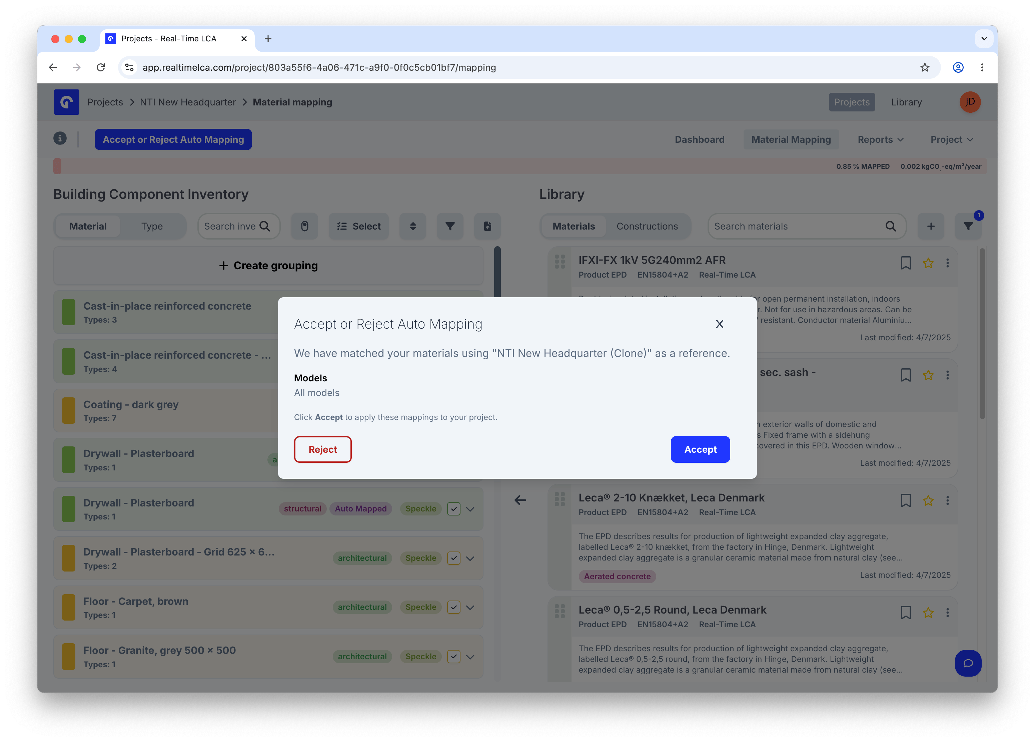Screen dimensions: 1035x742
Task: Expand Drywall - Plasterboard - Grid 625 row
Action: (x=470, y=559)
